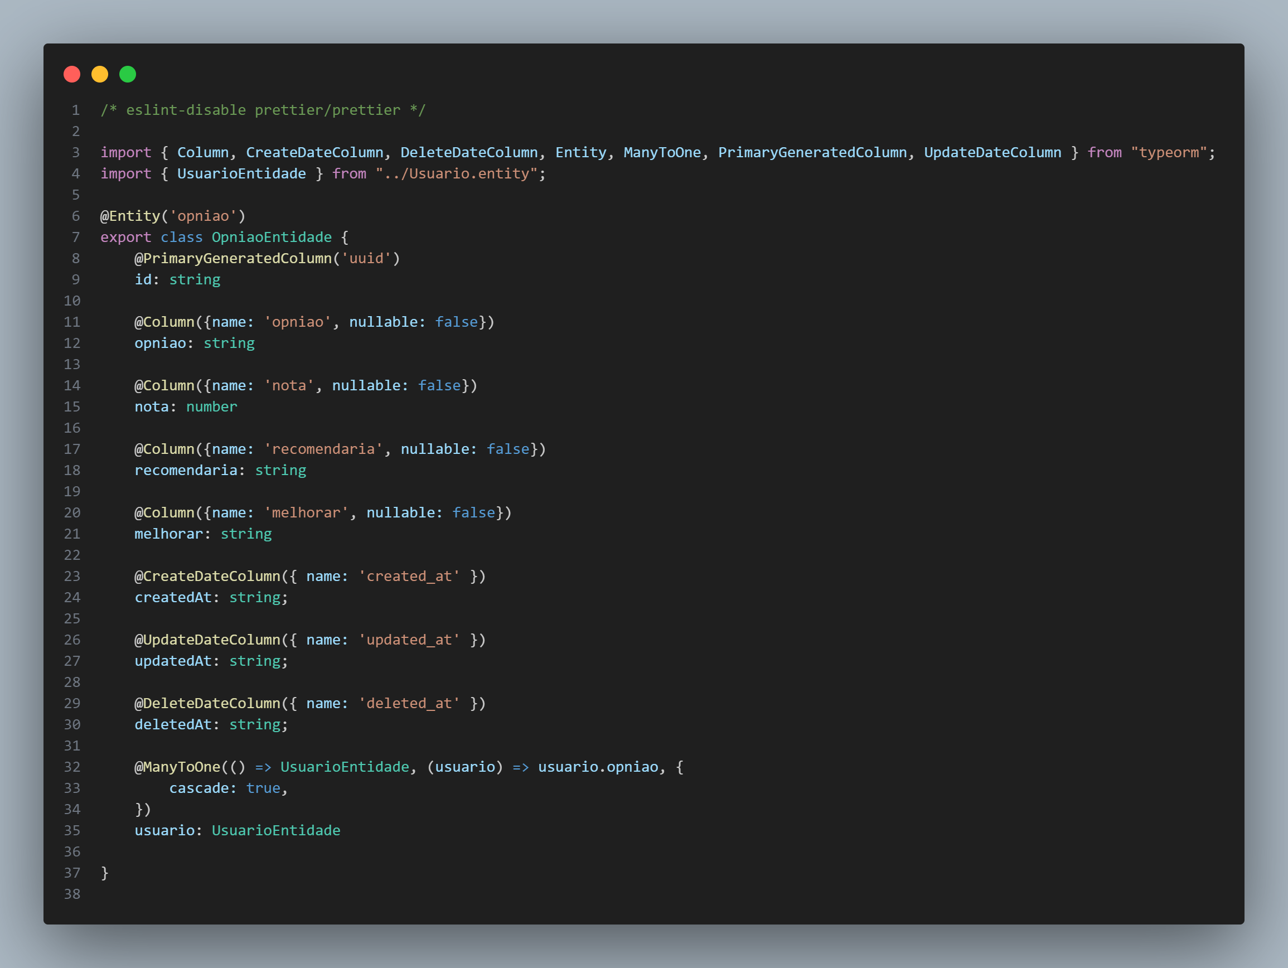Viewport: 1288px width, 968px height.
Task: Click the melhorar property on line 21
Action: click(x=169, y=534)
